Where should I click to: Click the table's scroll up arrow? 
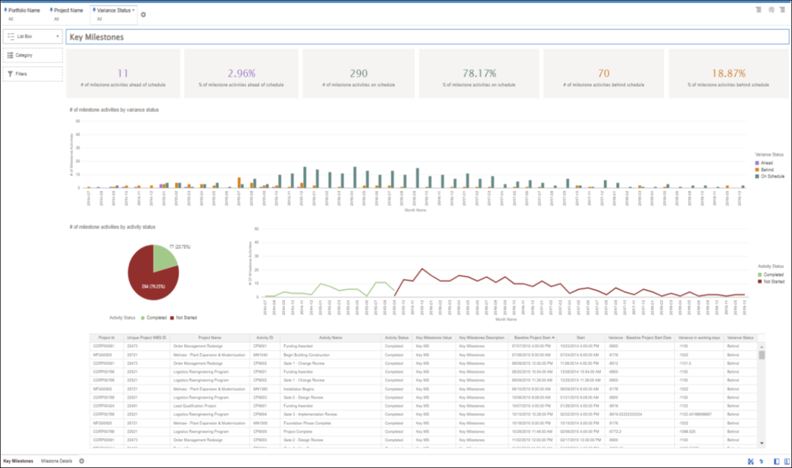pos(762,347)
